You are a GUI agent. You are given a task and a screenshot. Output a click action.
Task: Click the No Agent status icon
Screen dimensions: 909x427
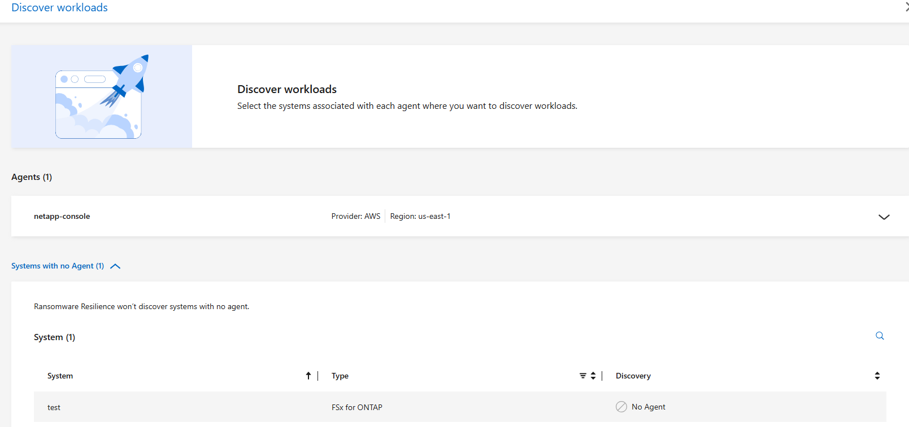[621, 407]
